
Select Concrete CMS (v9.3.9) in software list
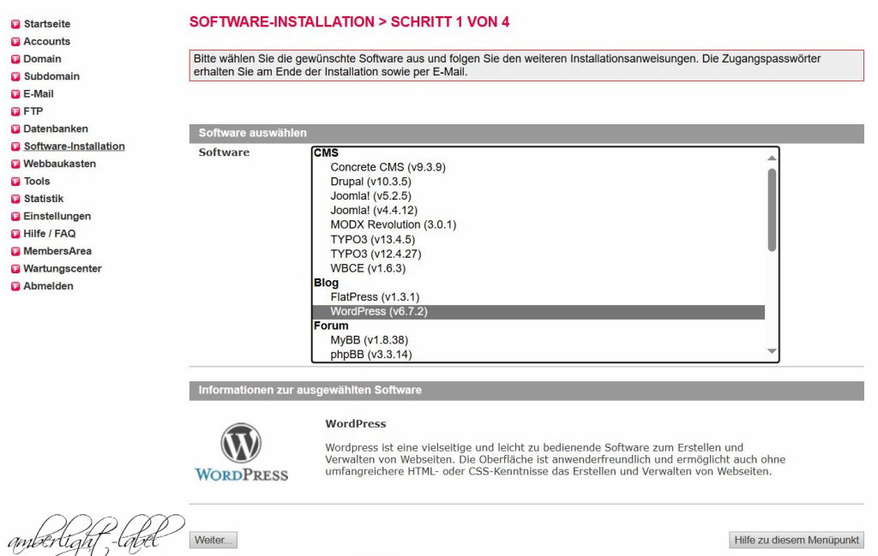coord(538,167)
